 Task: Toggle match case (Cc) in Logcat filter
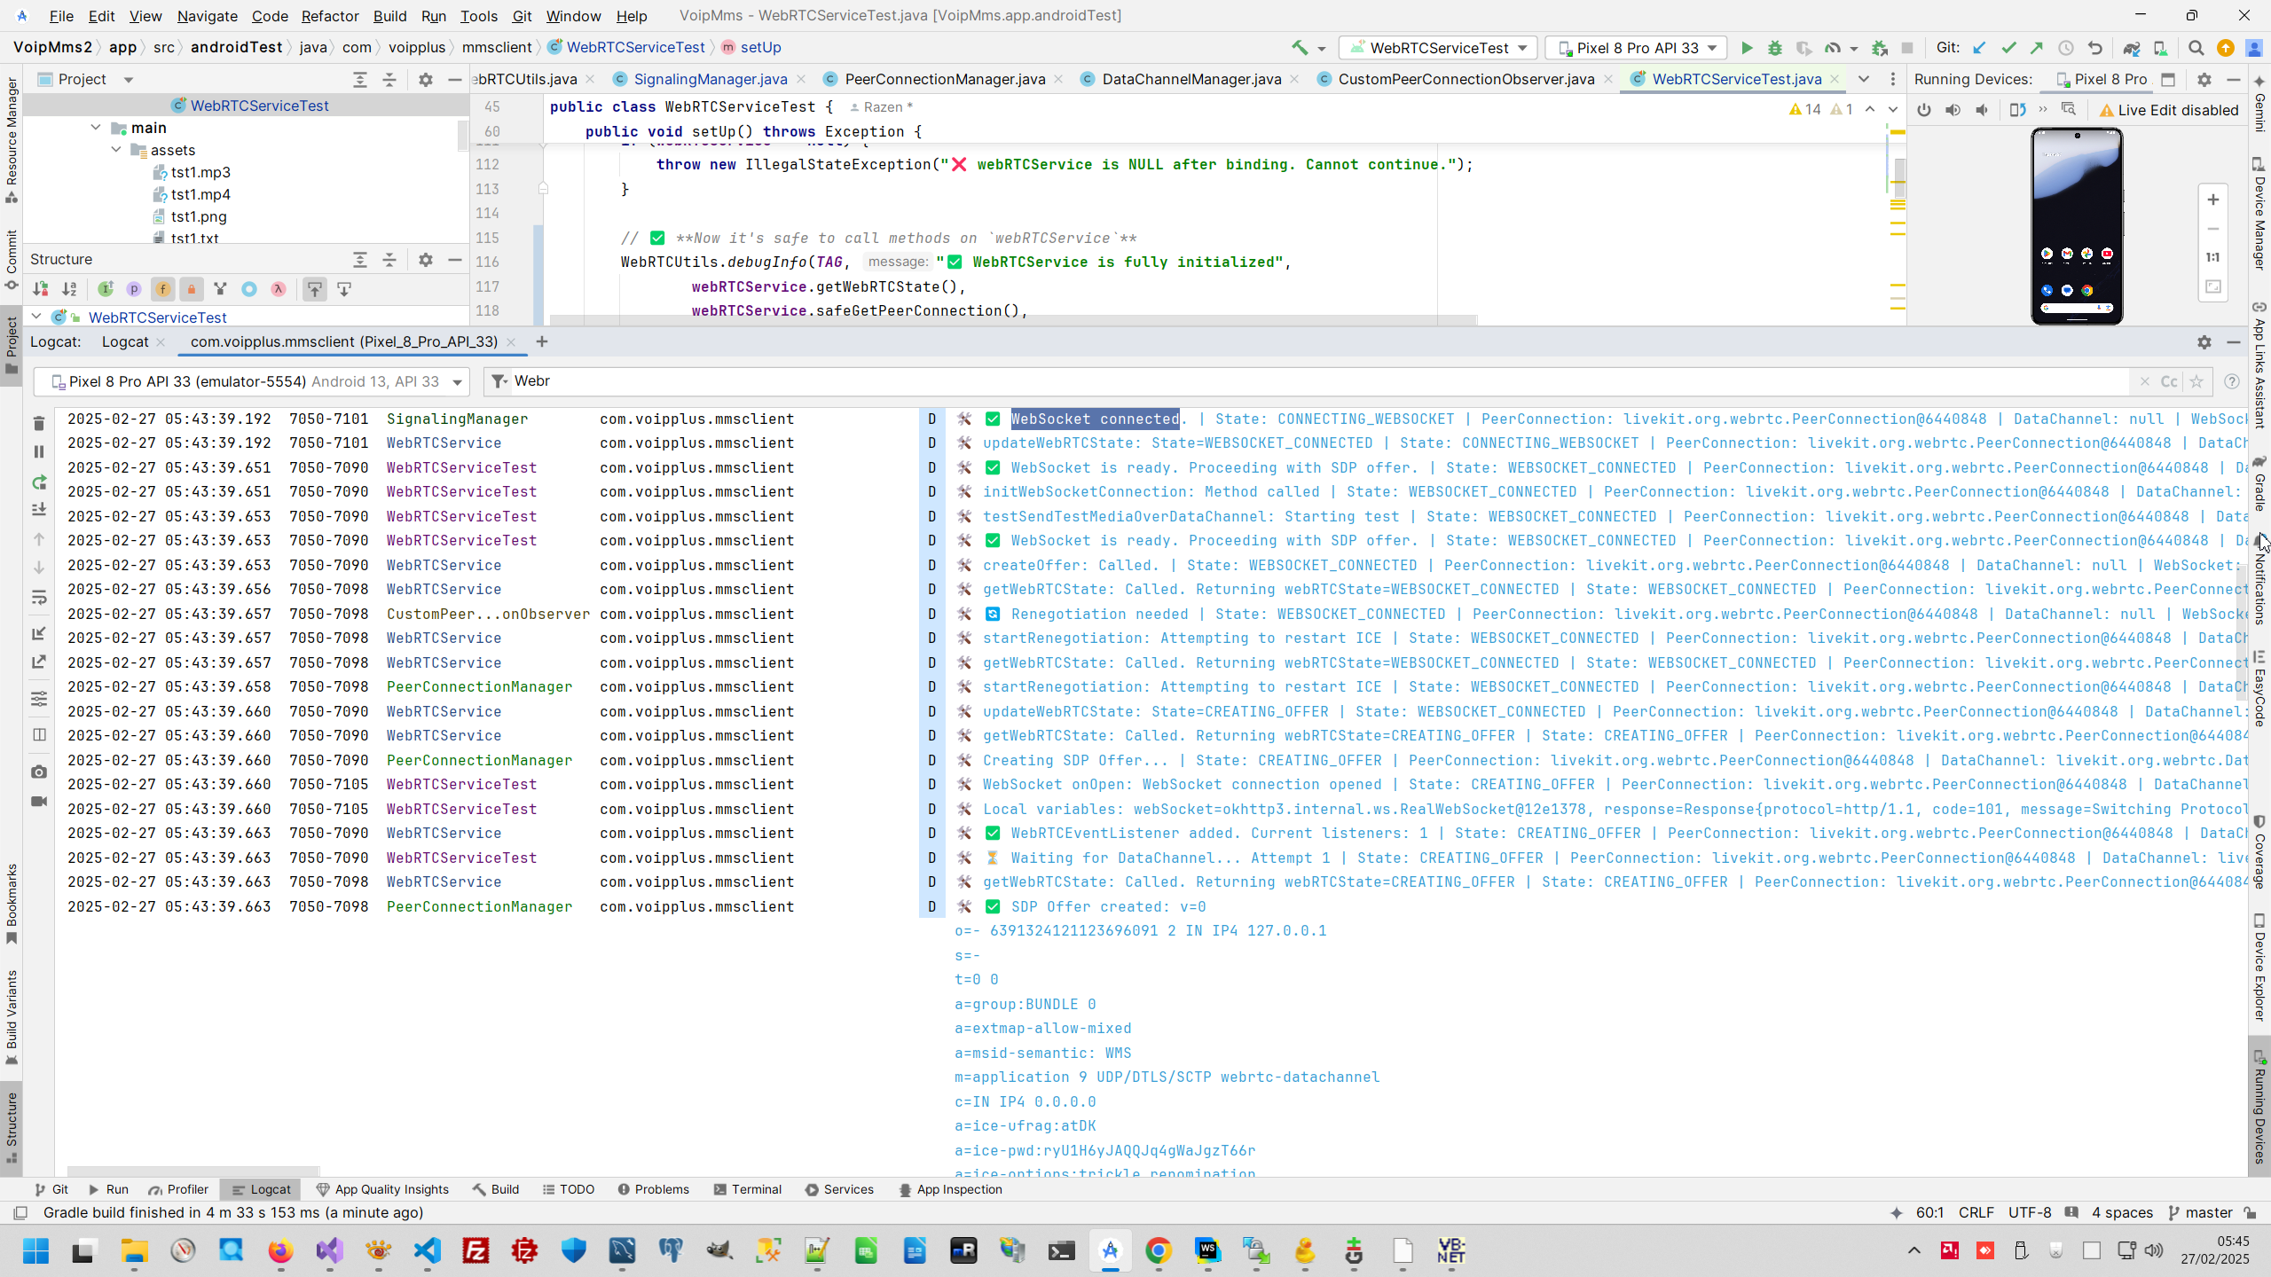click(x=2169, y=381)
